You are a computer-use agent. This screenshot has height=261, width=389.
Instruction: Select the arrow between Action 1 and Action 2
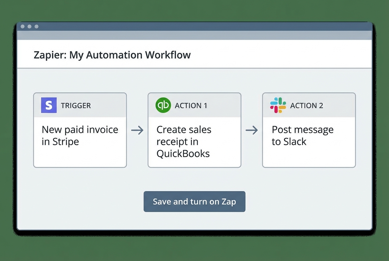click(x=252, y=130)
